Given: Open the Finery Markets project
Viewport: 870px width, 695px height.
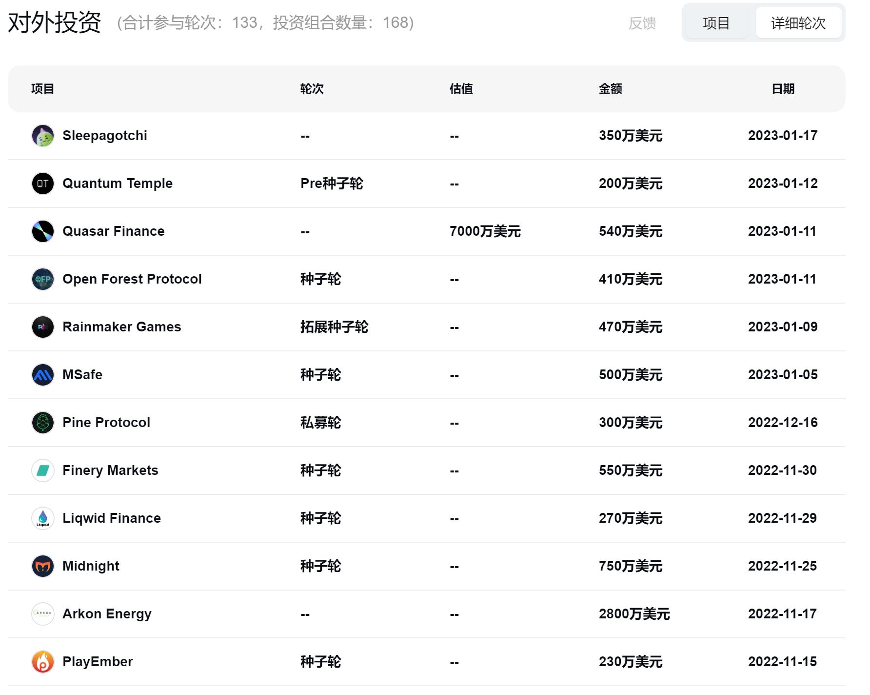Looking at the screenshot, I should (110, 470).
